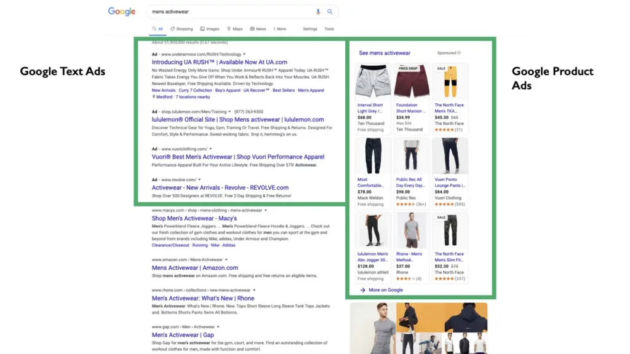The width and height of the screenshot is (630, 354).
Task: Open the Maps tab
Action: pos(234,29)
